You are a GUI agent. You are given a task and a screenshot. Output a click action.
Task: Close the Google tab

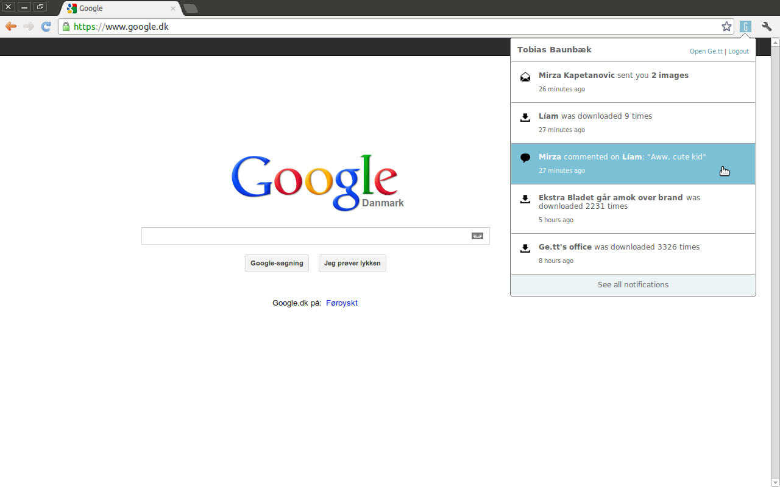[173, 9]
